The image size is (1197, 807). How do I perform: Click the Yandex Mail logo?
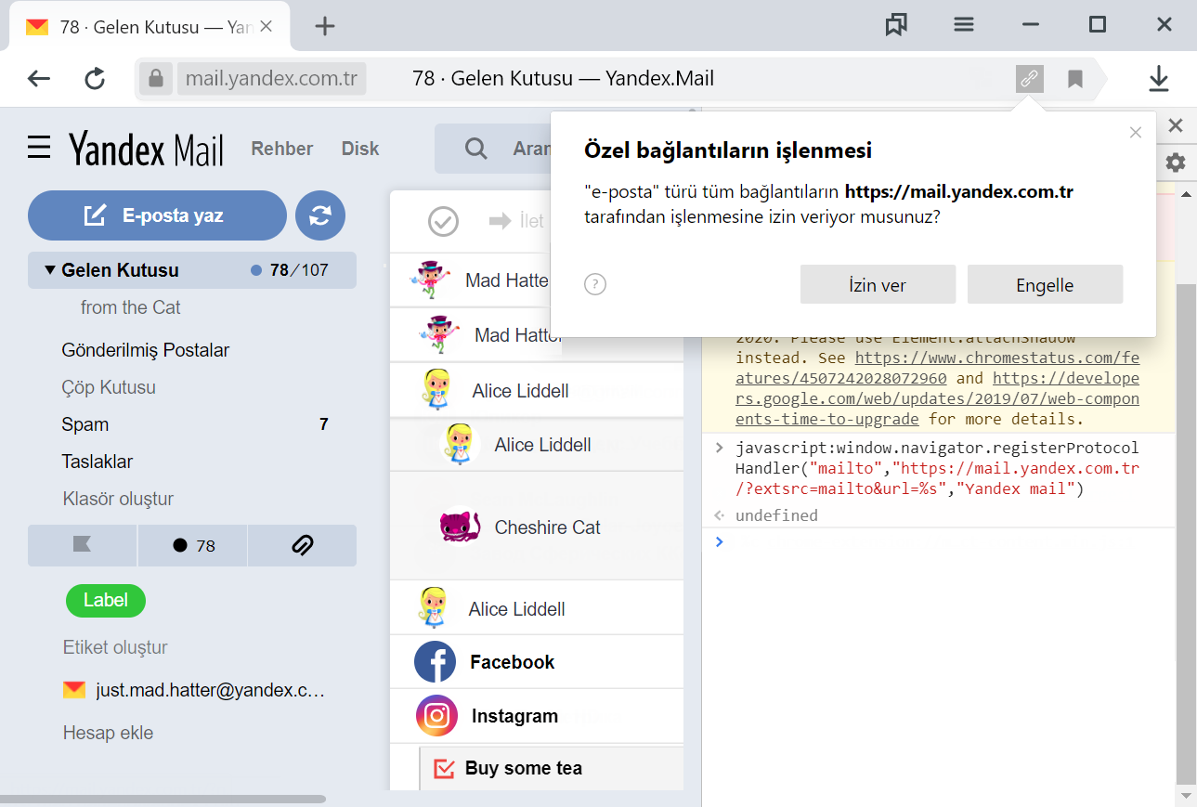[146, 149]
